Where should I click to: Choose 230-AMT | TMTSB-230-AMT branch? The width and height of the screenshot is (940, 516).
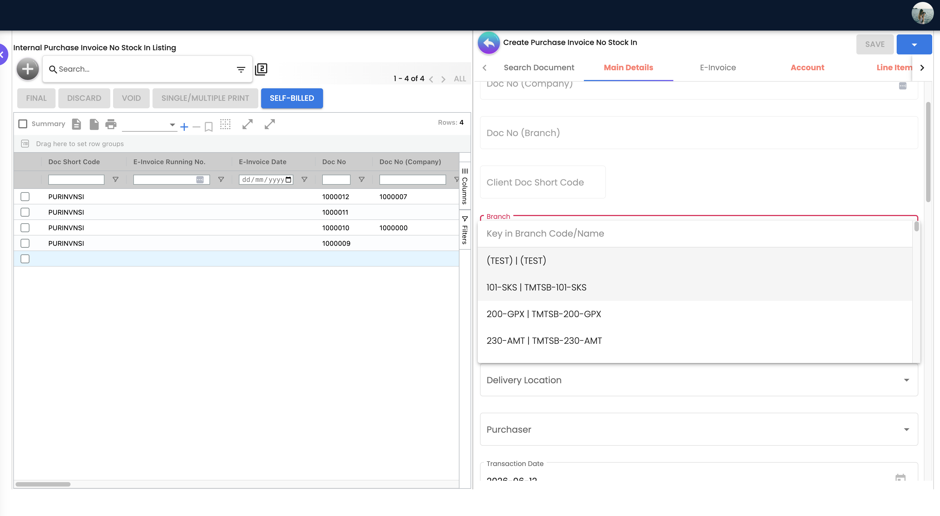[x=695, y=341]
